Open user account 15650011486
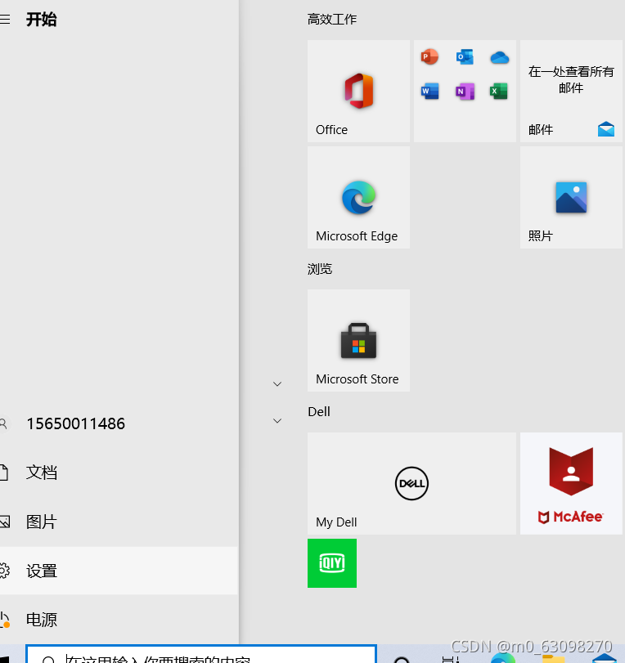 pyautogui.click(x=119, y=423)
